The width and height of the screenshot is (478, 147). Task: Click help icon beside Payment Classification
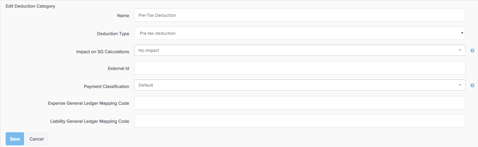[x=472, y=85]
